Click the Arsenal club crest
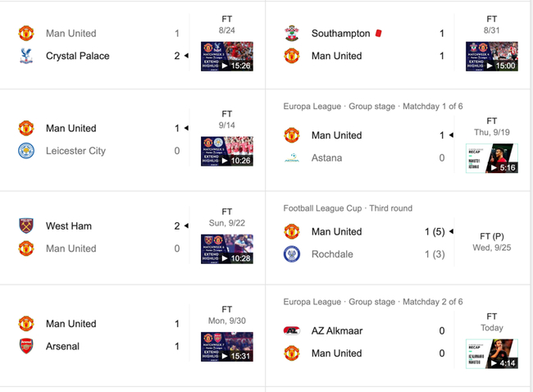Viewport: 533px width, 392px height. [25, 346]
